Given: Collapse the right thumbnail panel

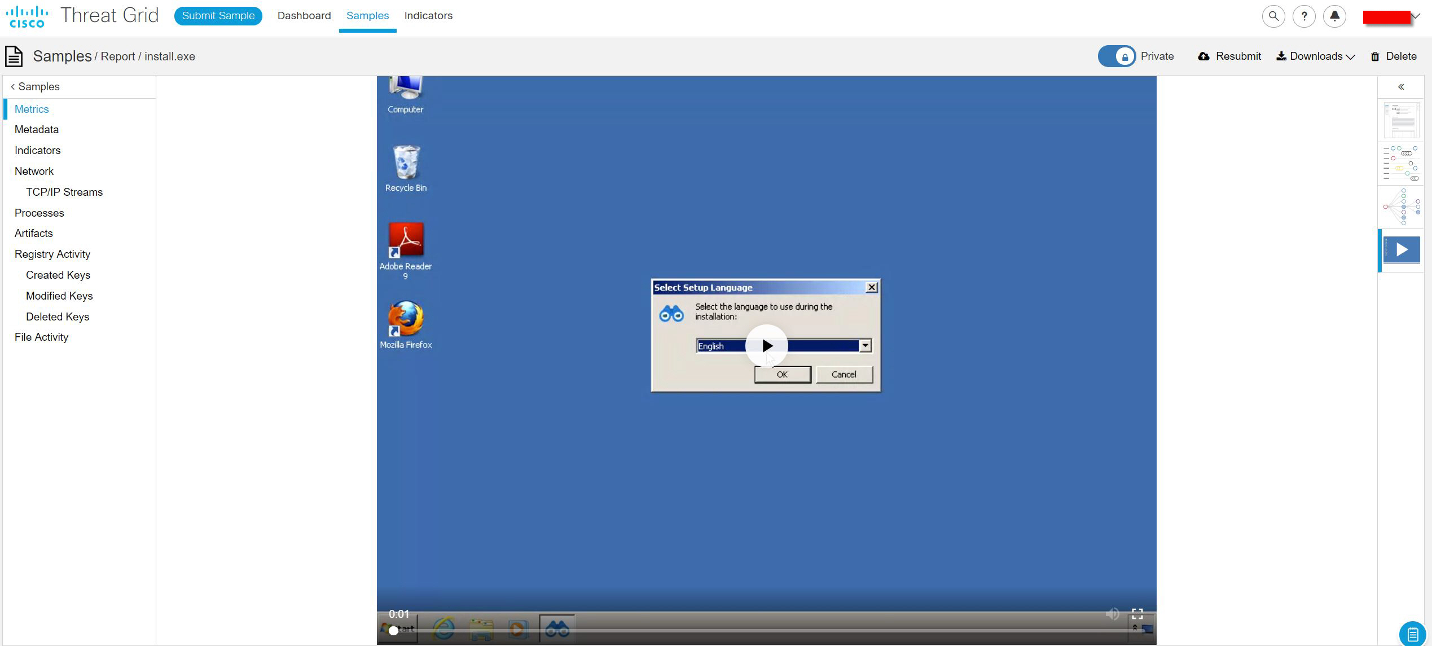Looking at the screenshot, I should click(x=1401, y=87).
